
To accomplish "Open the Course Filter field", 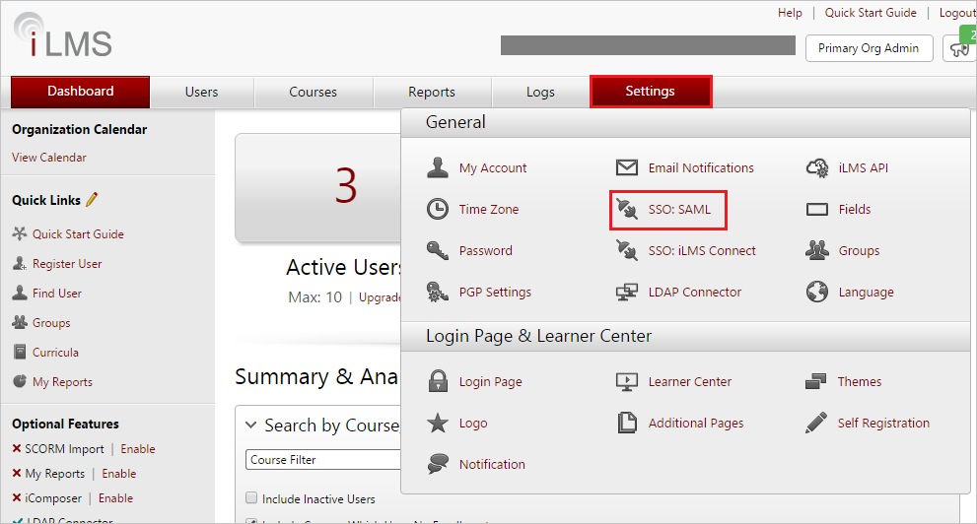I will [322, 459].
